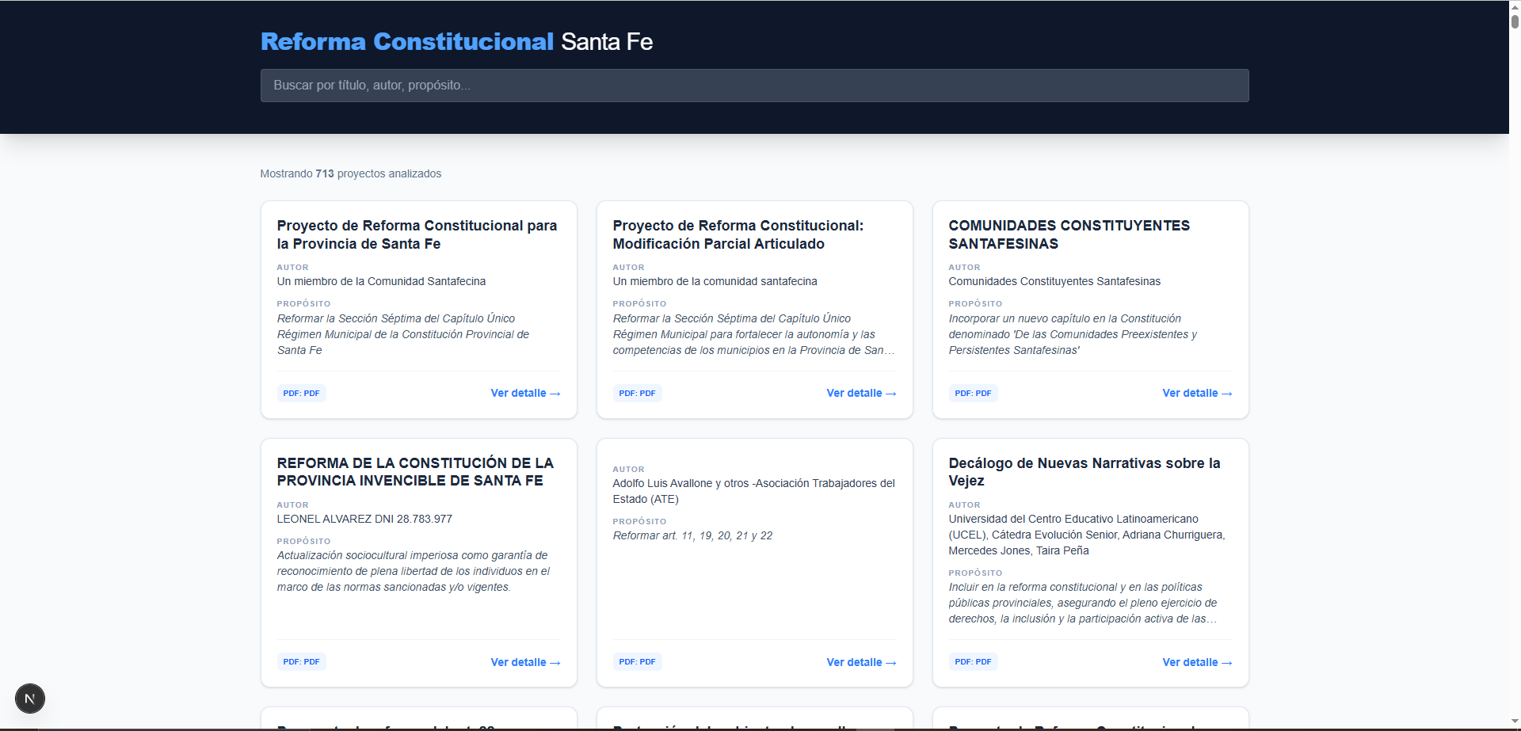The image size is (1521, 731).
Task: Click PDF badge on Modificación Parcial Articulado card
Action: (638, 394)
